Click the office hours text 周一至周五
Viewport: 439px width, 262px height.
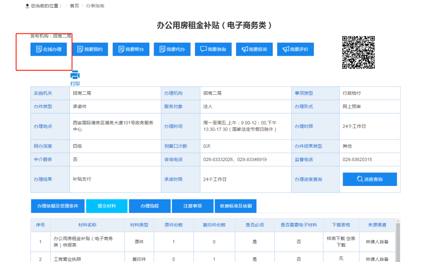240,126
